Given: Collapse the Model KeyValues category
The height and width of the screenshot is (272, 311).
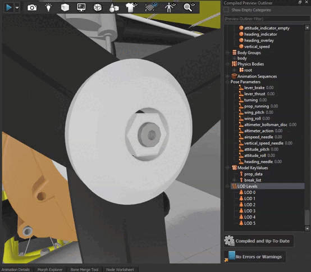Looking at the screenshot, I should pos(227,168).
